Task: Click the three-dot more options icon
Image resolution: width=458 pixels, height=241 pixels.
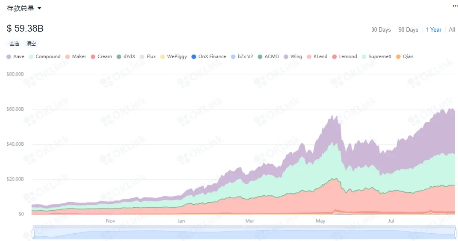Action: pos(455,6)
